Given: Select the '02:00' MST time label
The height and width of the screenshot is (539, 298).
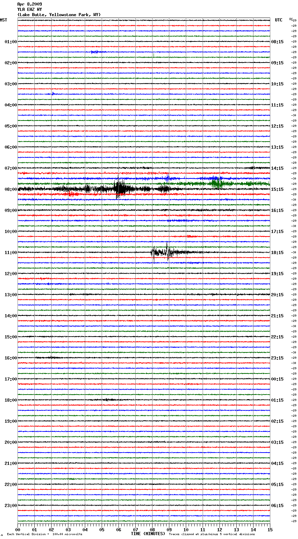Looking at the screenshot, I should coord(11,63).
